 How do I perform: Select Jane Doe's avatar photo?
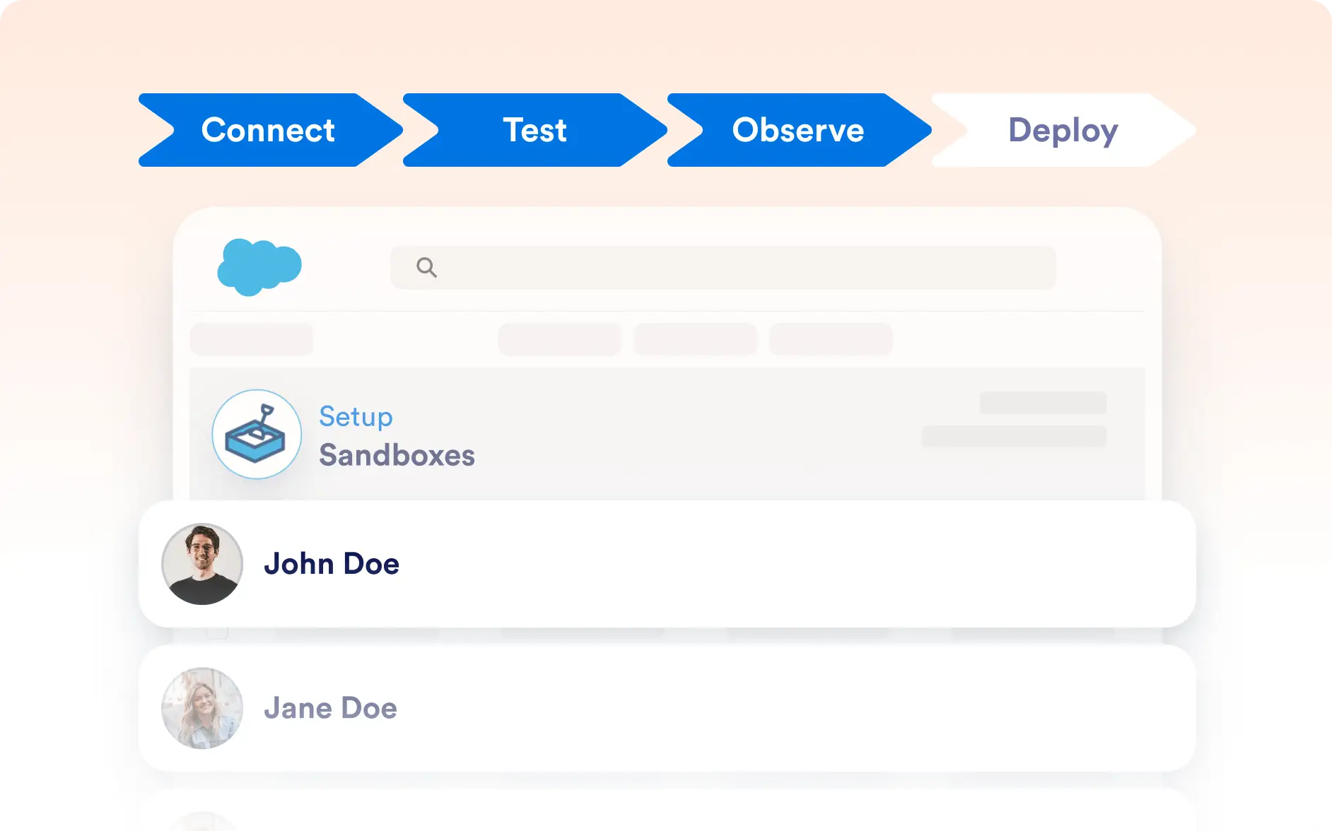tap(202, 708)
